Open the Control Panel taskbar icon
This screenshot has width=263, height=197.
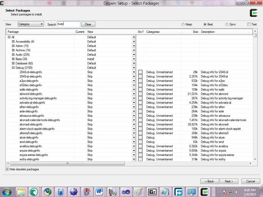click(191, 192)
